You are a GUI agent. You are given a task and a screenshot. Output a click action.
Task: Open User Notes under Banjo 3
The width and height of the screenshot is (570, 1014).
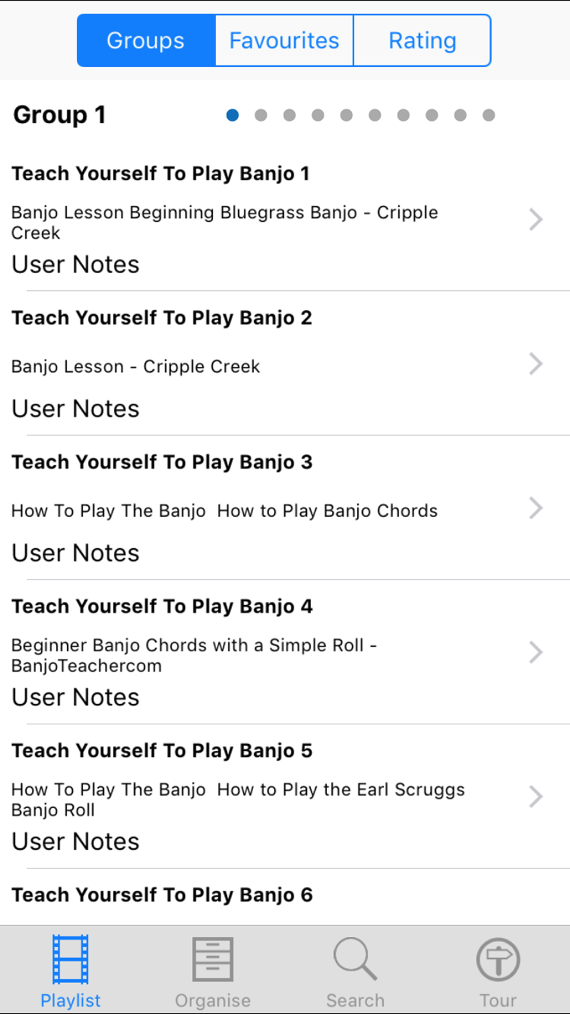point(75,553)
